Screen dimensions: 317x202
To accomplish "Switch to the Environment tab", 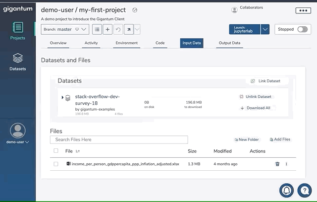I will [x=127, y=43].
